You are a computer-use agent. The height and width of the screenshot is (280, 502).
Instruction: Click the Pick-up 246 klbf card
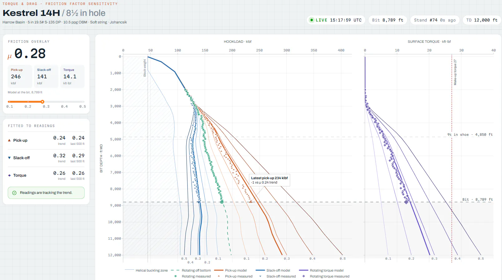click(x=20, y=76)
